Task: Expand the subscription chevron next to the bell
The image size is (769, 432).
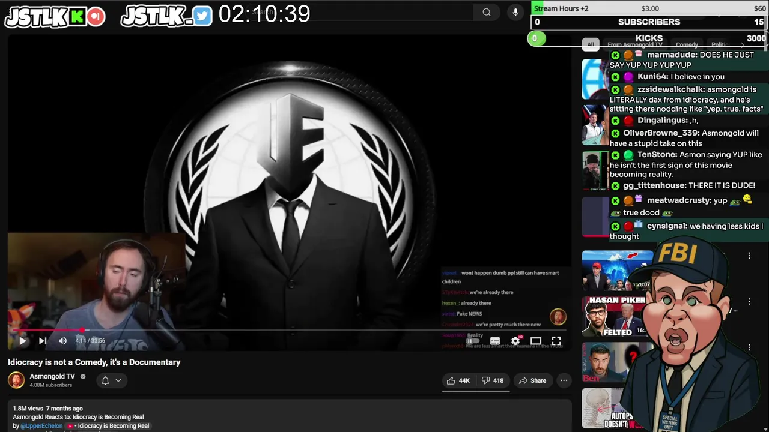Action: (118, 380)
